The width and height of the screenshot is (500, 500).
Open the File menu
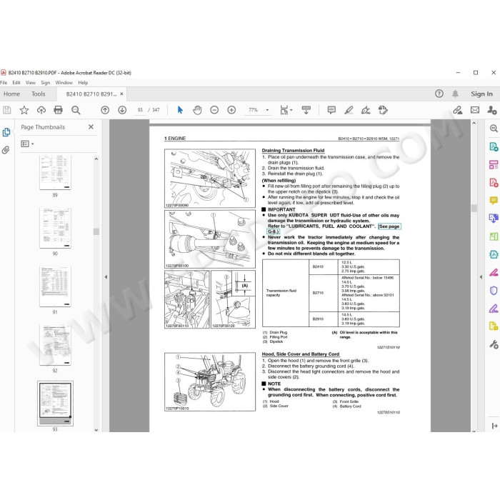(x=4, y=83)
